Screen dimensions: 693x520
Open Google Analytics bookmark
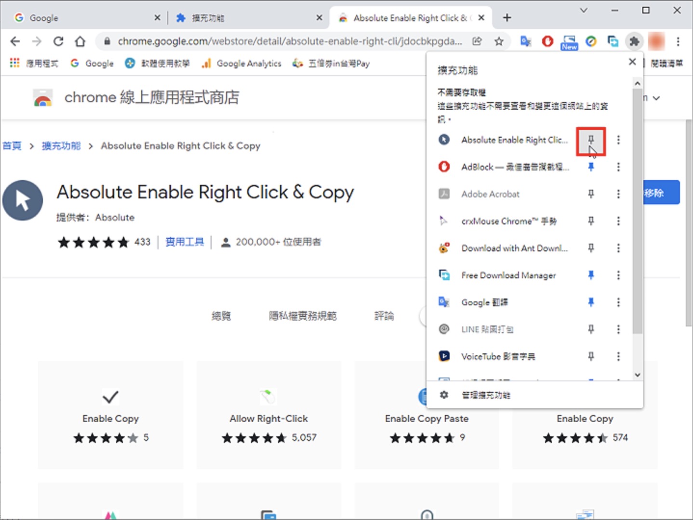pos(242,63)
